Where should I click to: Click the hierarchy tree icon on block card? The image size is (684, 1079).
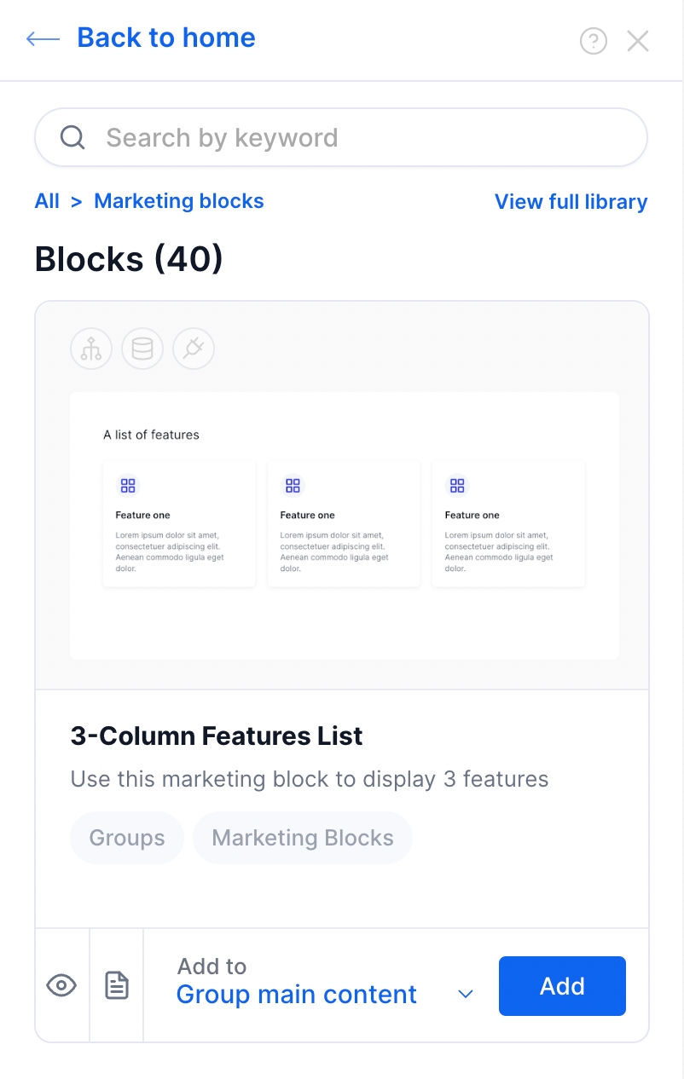pyautogui.click(x=91, y=349)
